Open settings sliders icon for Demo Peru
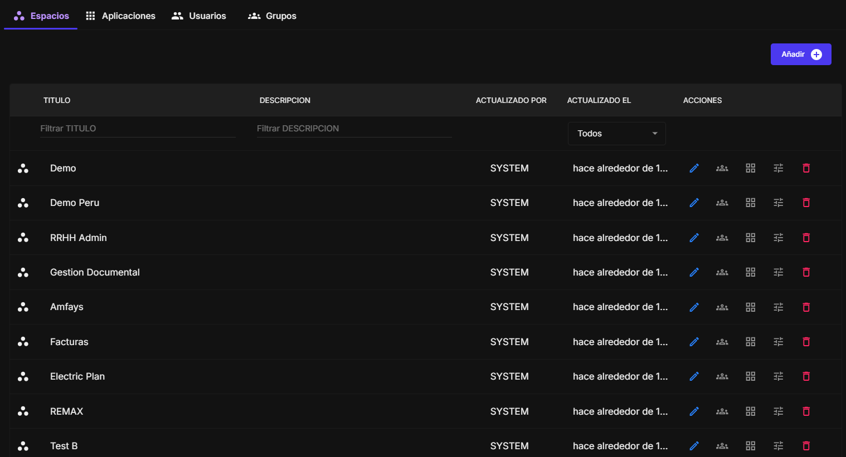 click(779, 203)
